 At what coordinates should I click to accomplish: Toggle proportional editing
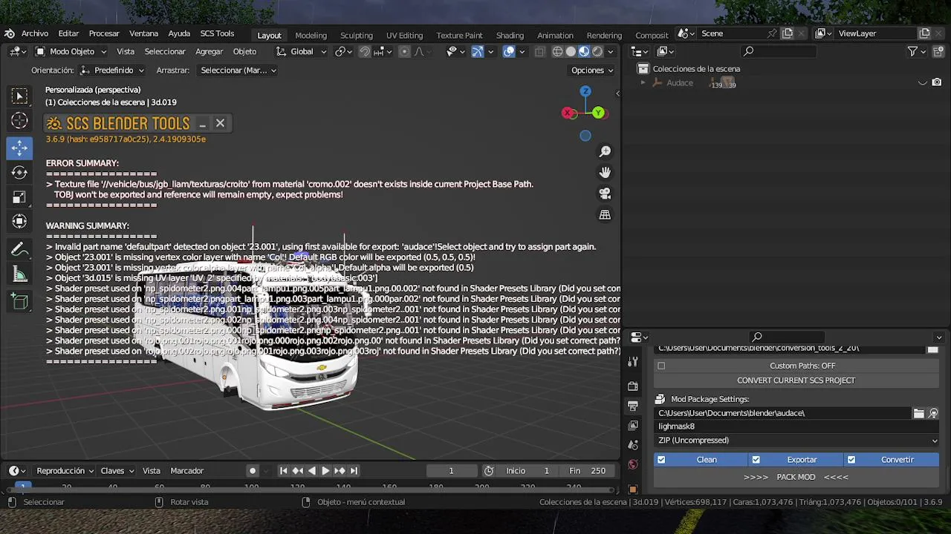coord(404,51)
